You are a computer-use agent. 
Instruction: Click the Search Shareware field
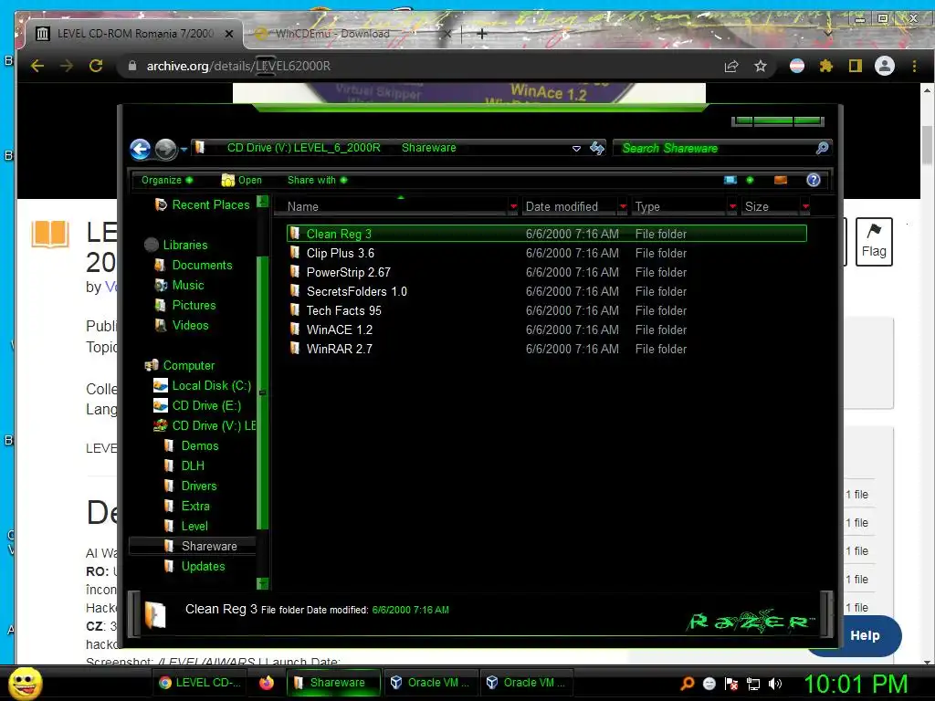pyautogui.click(x=716, y=148)
